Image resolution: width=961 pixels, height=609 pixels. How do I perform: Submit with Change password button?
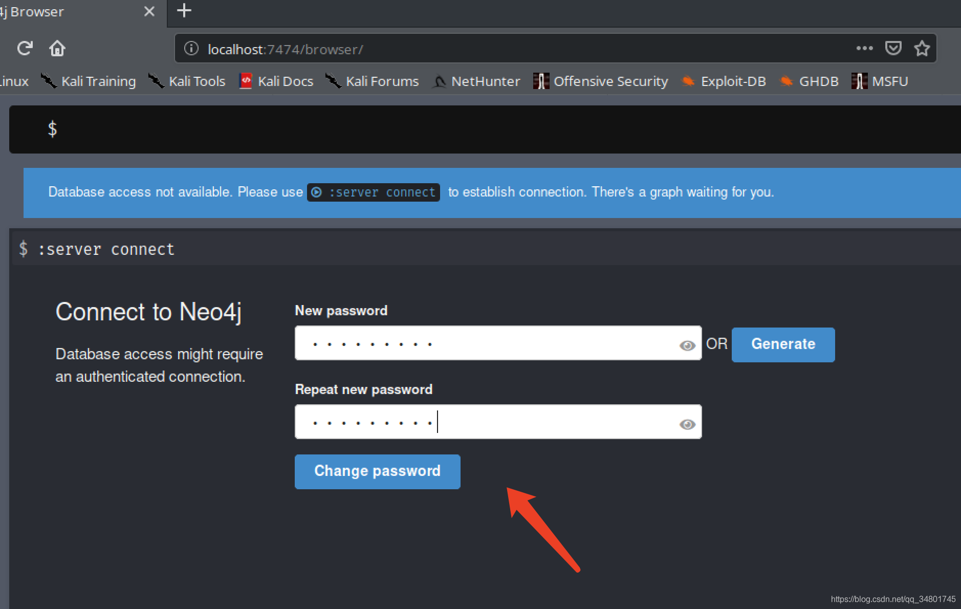point(377,471)
